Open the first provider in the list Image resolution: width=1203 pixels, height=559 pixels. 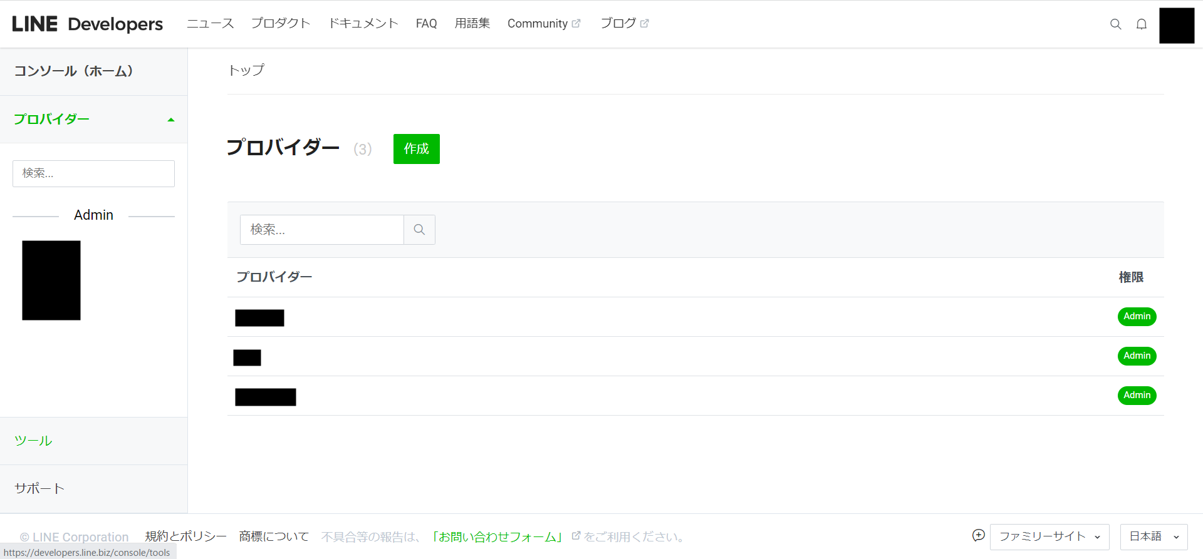coord(259,318)
